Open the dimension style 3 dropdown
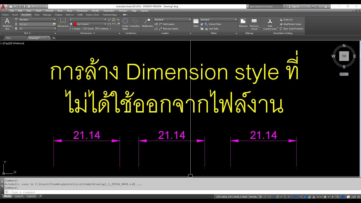The image size is (361, 203). 88,20
